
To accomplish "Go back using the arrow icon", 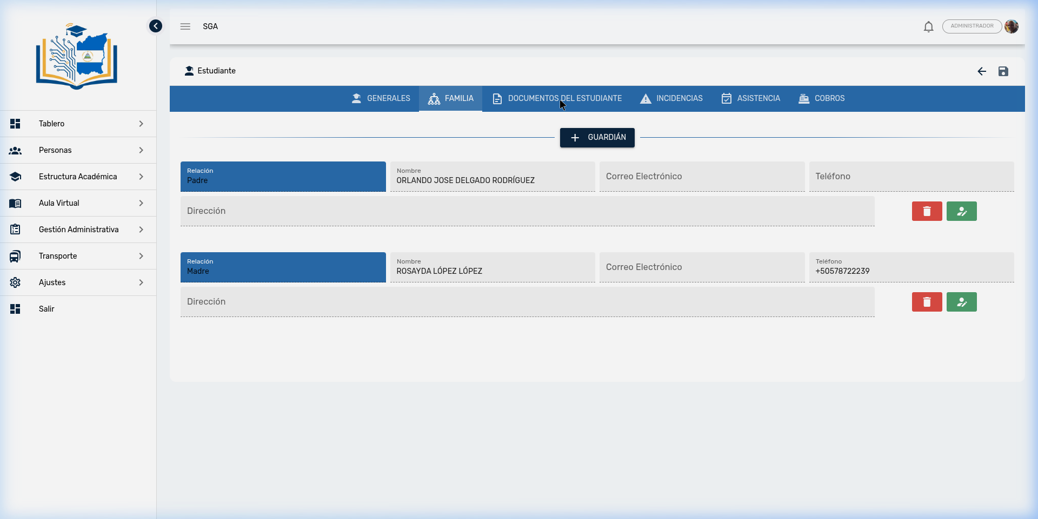I will pyautogui.click(x=982, y=71).
